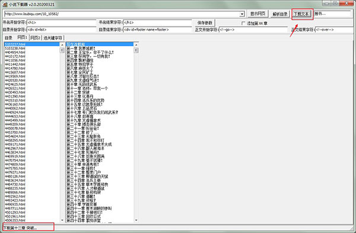The width and height of the screenshot is (356, 233).
Task: Switch to the 目录 tab
Action: pos(8,38)
